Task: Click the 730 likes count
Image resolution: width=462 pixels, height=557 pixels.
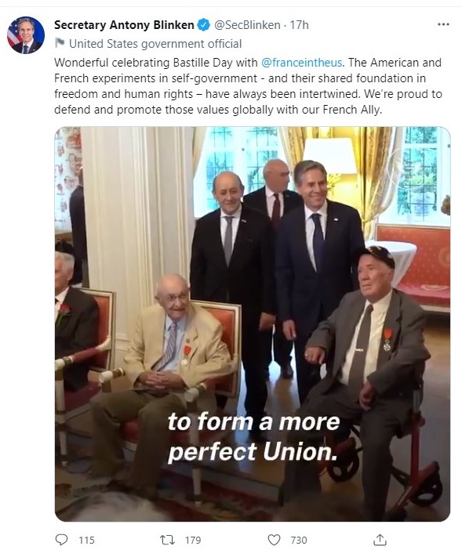Action: click(299, 540)
